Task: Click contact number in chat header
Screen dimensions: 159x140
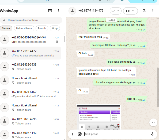Action: tap(91, 10)
